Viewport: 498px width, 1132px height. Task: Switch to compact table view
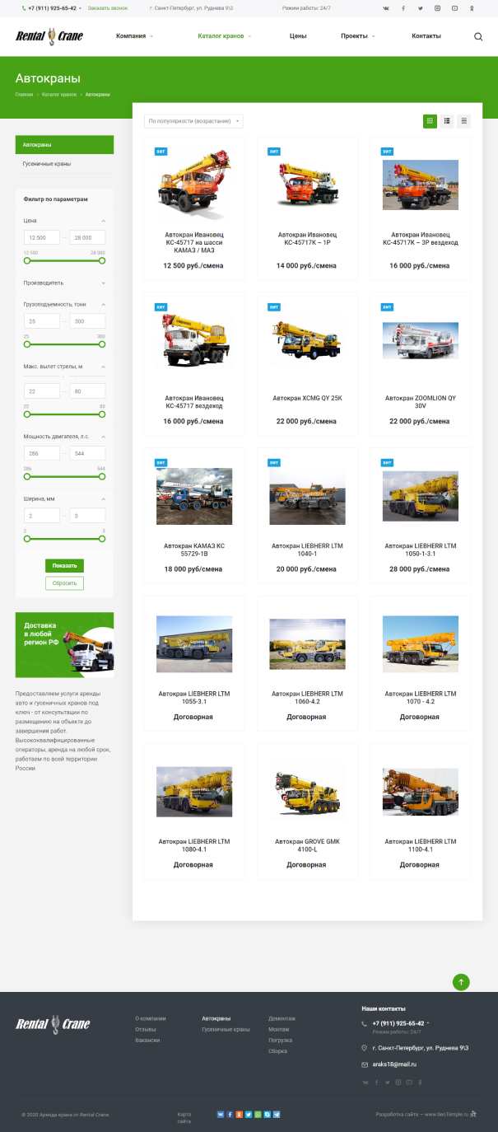464,121
